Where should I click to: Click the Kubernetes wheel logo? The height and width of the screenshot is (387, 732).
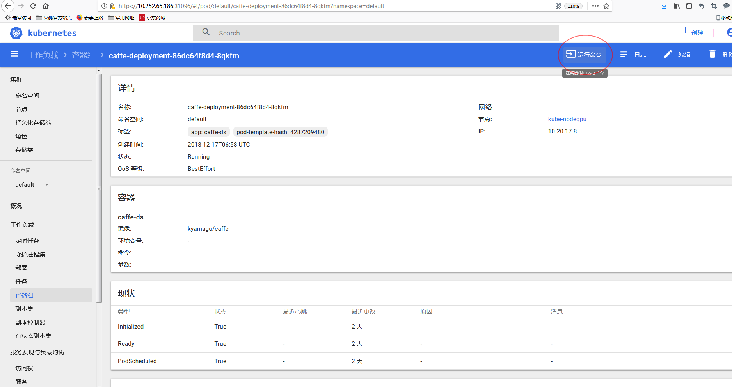pyautogui.click(x=16, y=33)
